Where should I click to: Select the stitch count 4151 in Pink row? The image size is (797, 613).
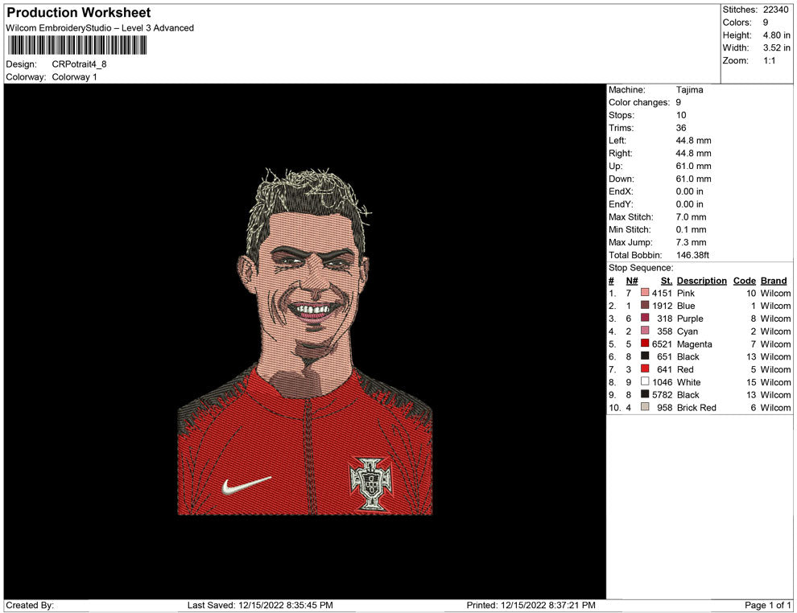pyautogui.click(x=662, y=293)
